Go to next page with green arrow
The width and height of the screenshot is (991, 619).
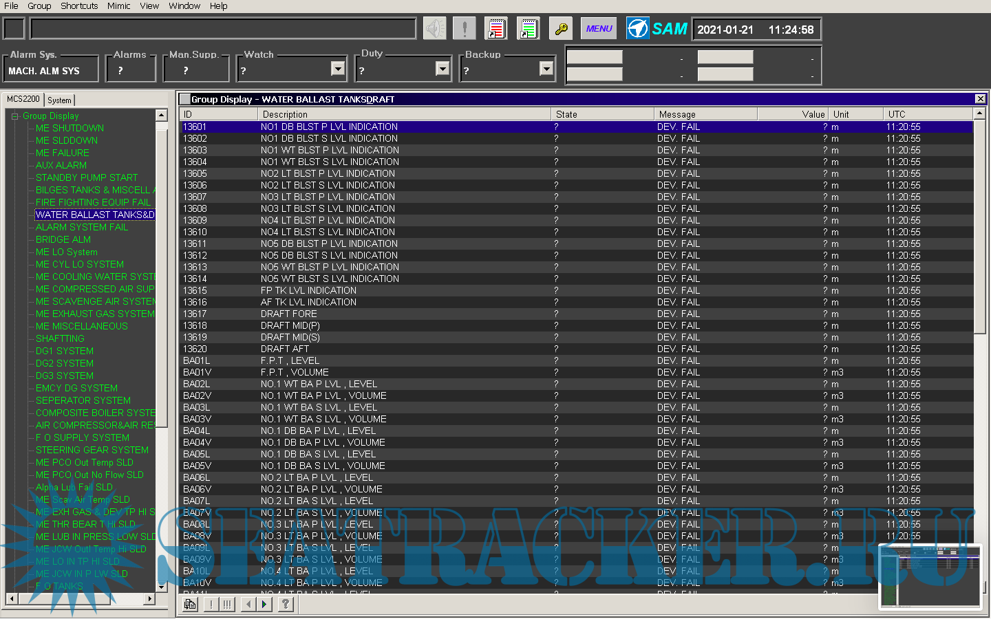[x=265, y=605]
